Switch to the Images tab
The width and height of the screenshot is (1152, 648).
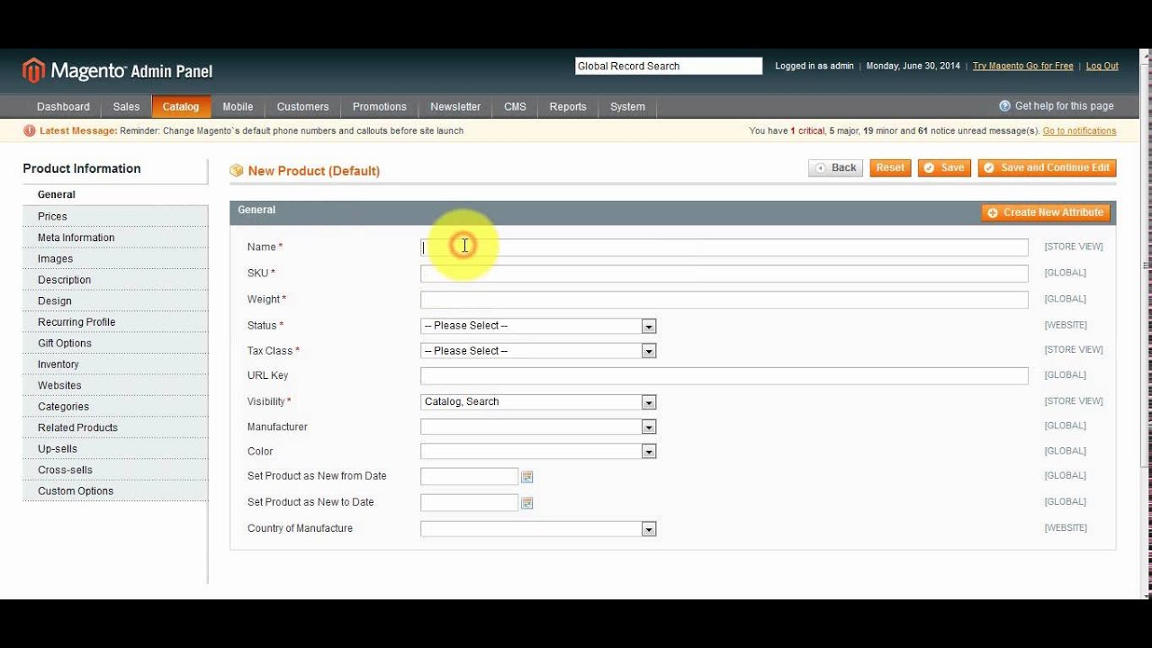click(115, 258)
